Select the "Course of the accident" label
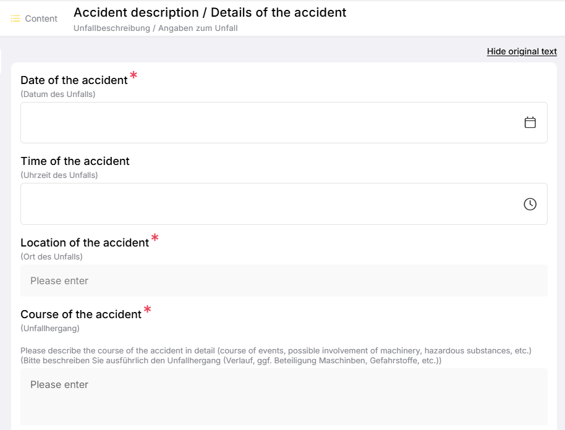The image size is (565, 430). tap(81, 314)
